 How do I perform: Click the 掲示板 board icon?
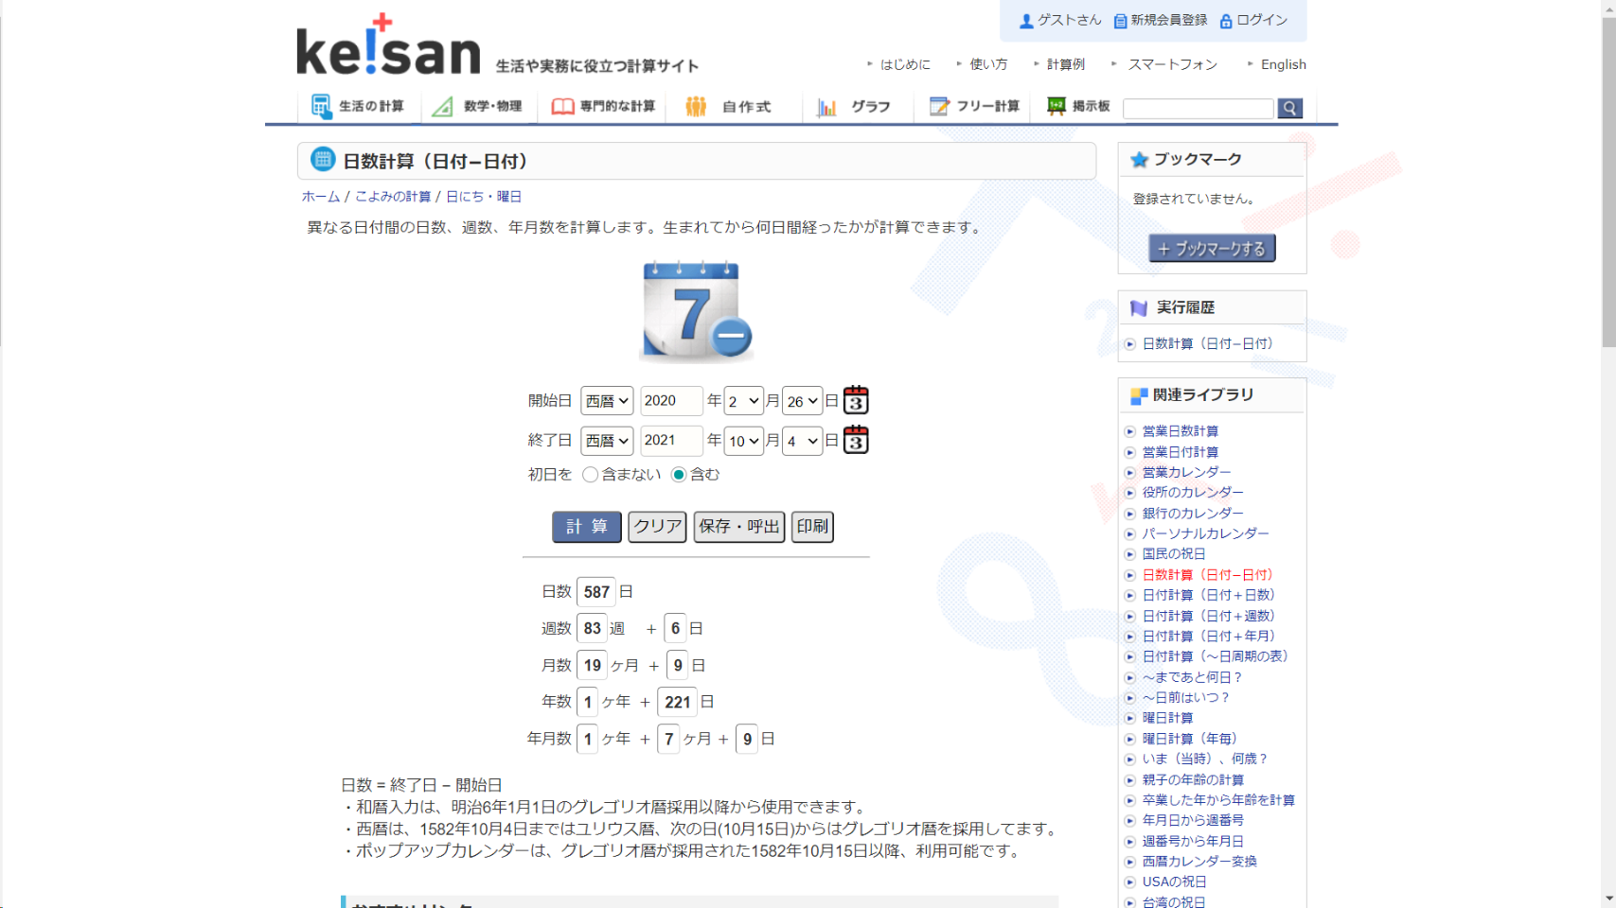1057,106
